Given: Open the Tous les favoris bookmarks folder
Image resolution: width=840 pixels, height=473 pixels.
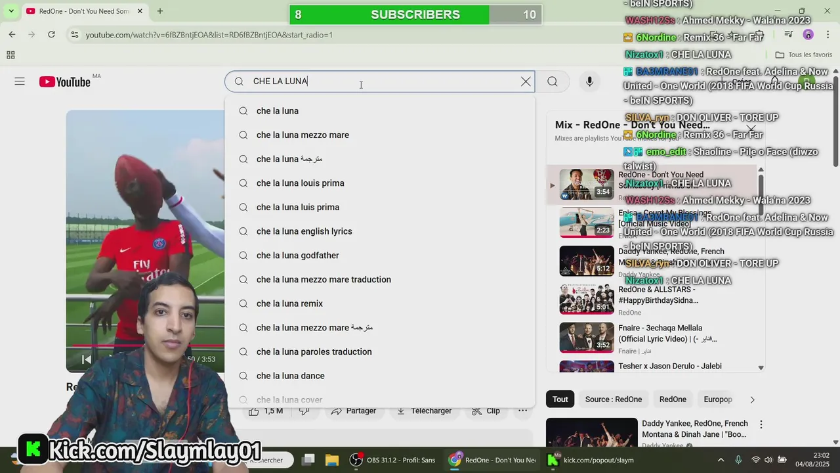Looking at the screenshot, I should click(803, 55).
